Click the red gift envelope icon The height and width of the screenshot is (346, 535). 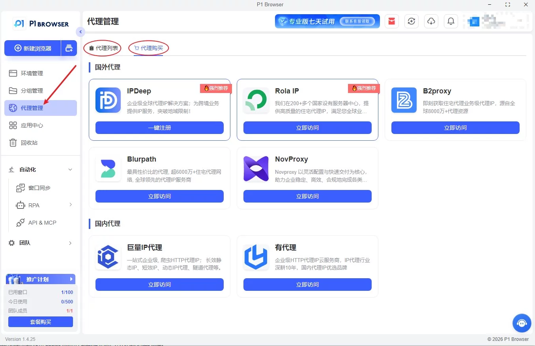pos(392,21)
